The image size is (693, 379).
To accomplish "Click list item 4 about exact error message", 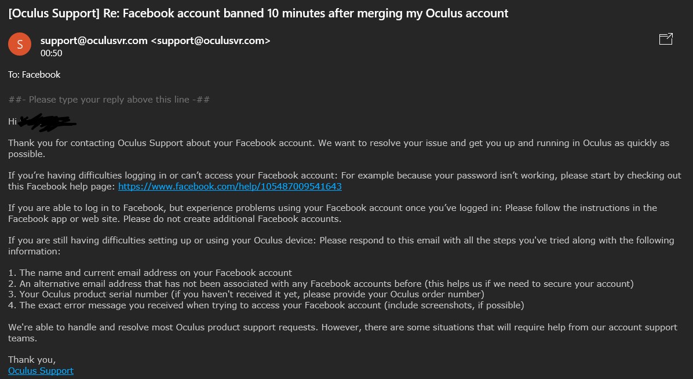I will point(266,305).
